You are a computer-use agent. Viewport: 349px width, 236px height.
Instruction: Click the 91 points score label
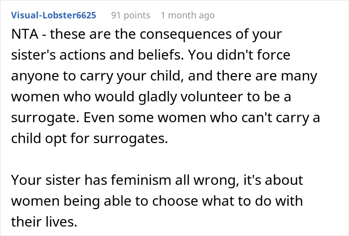[131, 15]
